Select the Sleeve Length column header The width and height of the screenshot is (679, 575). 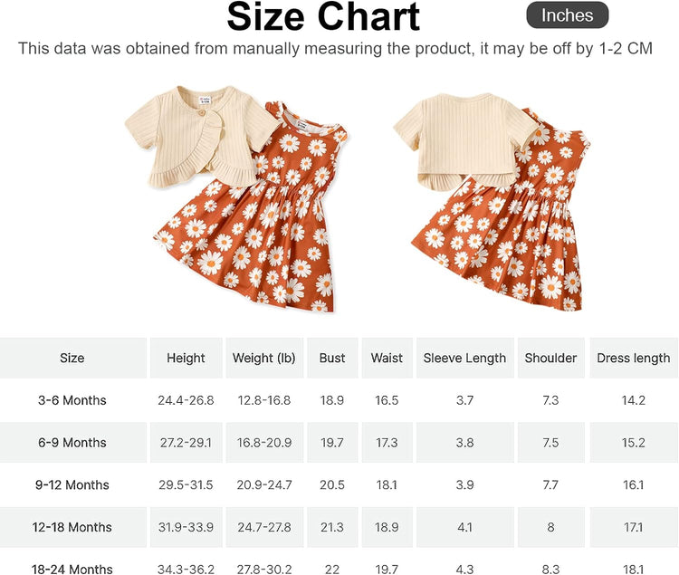(464, 358)
